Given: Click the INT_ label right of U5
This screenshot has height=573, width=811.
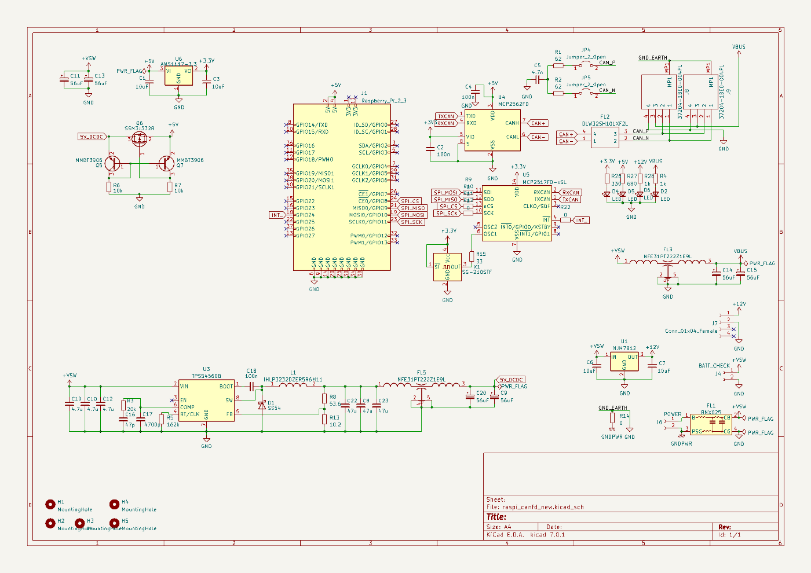Looking at the screenshot, I should point(582,221).
